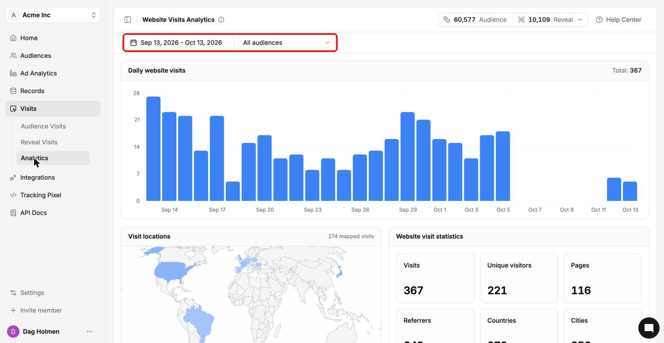
Task: Click the Settings sliders icon
Action: click(x=13, y=293)
